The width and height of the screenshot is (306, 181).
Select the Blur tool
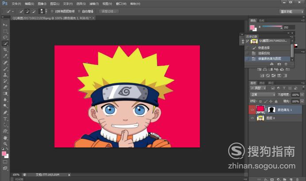pyautogui.click(x=5, y=100)
